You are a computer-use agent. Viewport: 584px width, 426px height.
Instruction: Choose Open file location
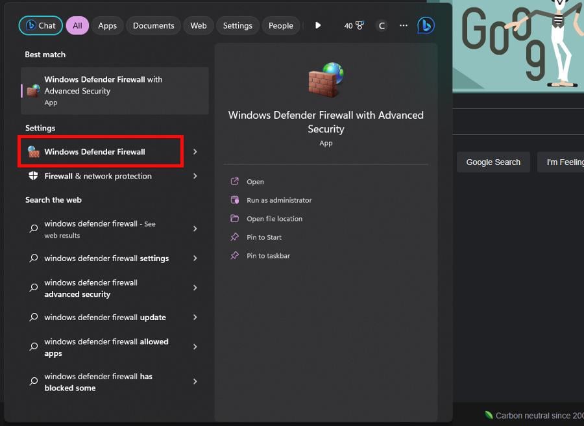tap(274, 219)
